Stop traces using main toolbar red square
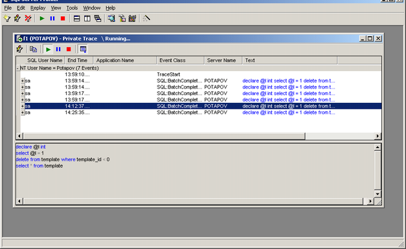Viewport: 406px width, 249px height. tap(63, 18)
